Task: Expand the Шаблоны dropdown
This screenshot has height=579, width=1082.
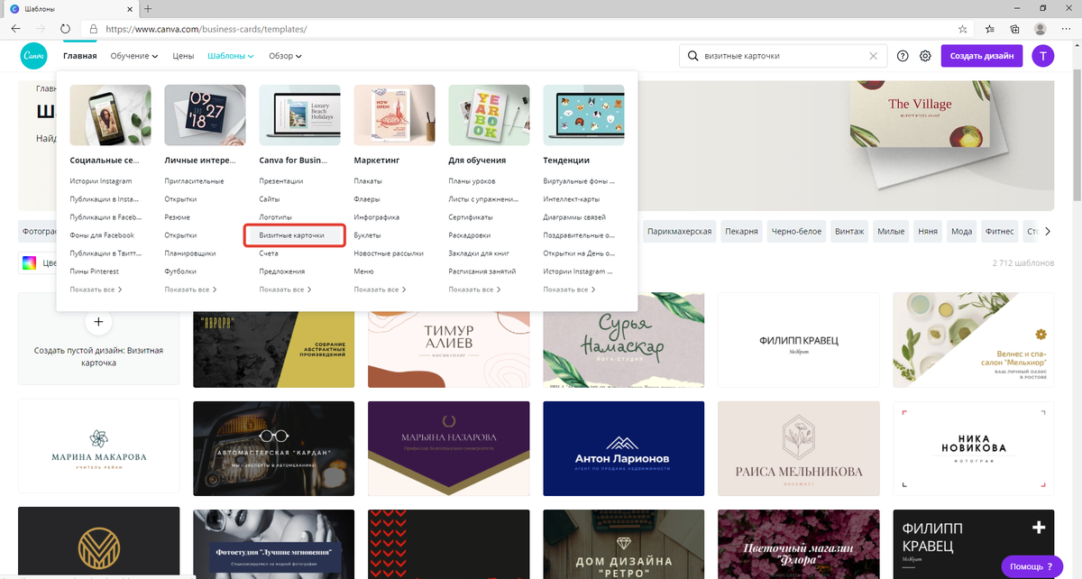Action: coord(230,56)
